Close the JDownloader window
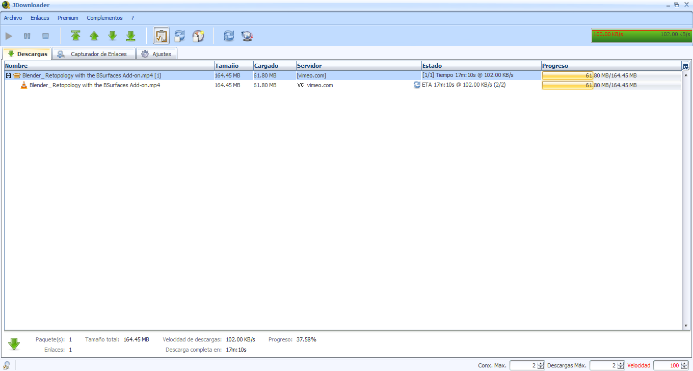The width and height of the screenshot is (693, 371). click(686, 5)
